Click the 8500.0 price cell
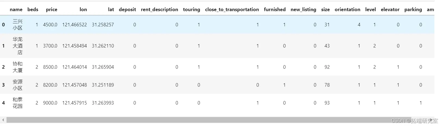Screen dimensions: 442x126 pyautogui.click(x=50, y=67)
